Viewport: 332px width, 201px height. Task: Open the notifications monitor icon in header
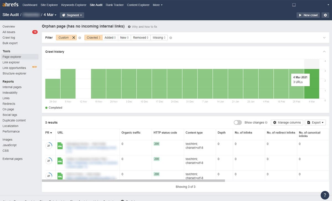click(294, 5)
